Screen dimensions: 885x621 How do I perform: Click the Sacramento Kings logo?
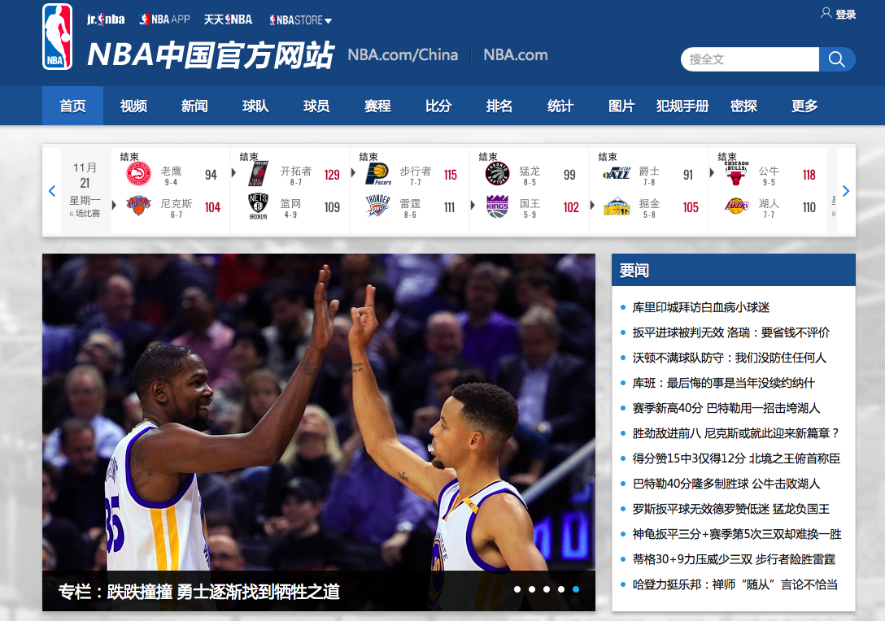tap(497, 206)
